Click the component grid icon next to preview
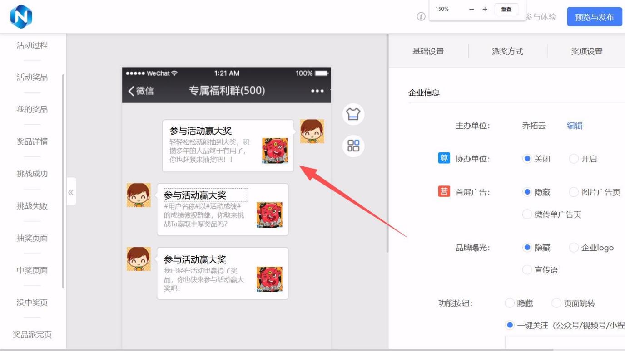 coord(353,146)
